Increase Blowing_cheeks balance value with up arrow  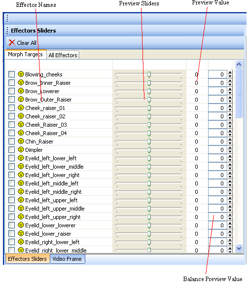(x=230, y=72)
